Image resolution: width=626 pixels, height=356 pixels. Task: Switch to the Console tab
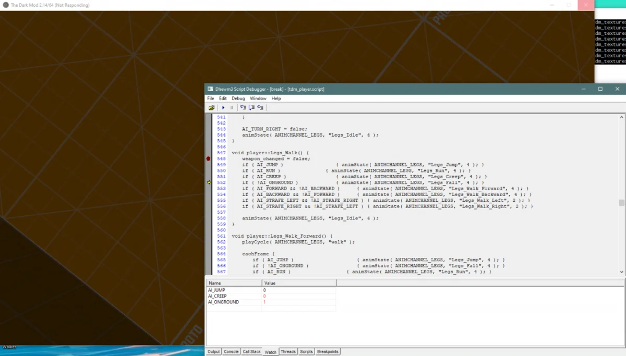point(231,352)
